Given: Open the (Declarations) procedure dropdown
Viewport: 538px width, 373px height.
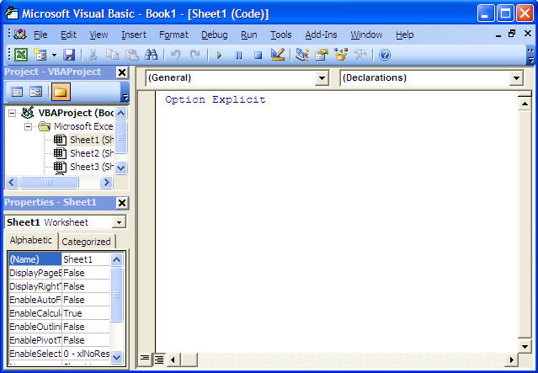Looking at the screenshot, I should tap(516, 78).
